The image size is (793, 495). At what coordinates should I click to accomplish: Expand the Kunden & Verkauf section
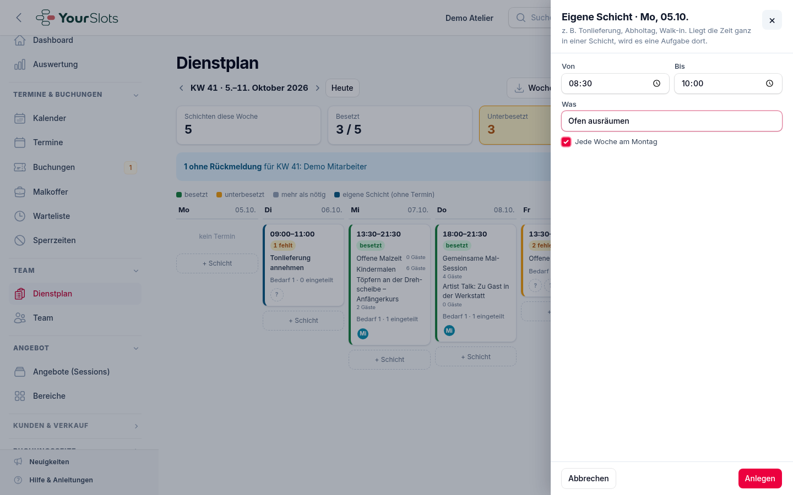pyautogui.click(x=136, y=426)
